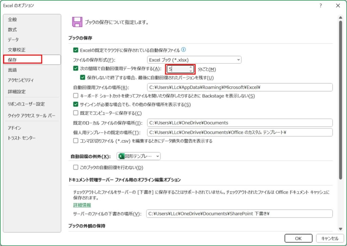Open the 自動回復の例外 workbook dropdown
The image size is (347, 246).
(x=138, y=156)
